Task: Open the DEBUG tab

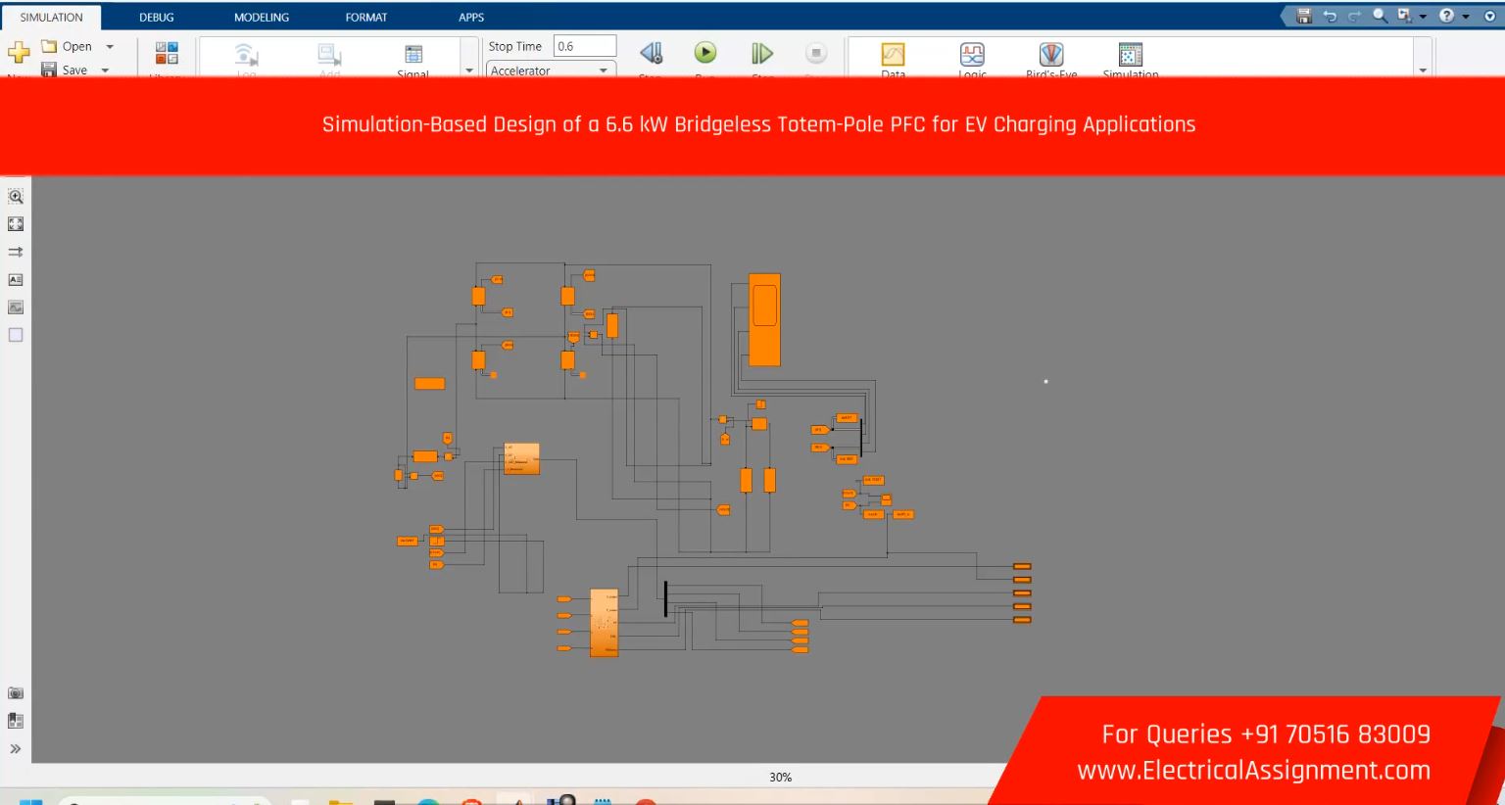Action: 156,17
